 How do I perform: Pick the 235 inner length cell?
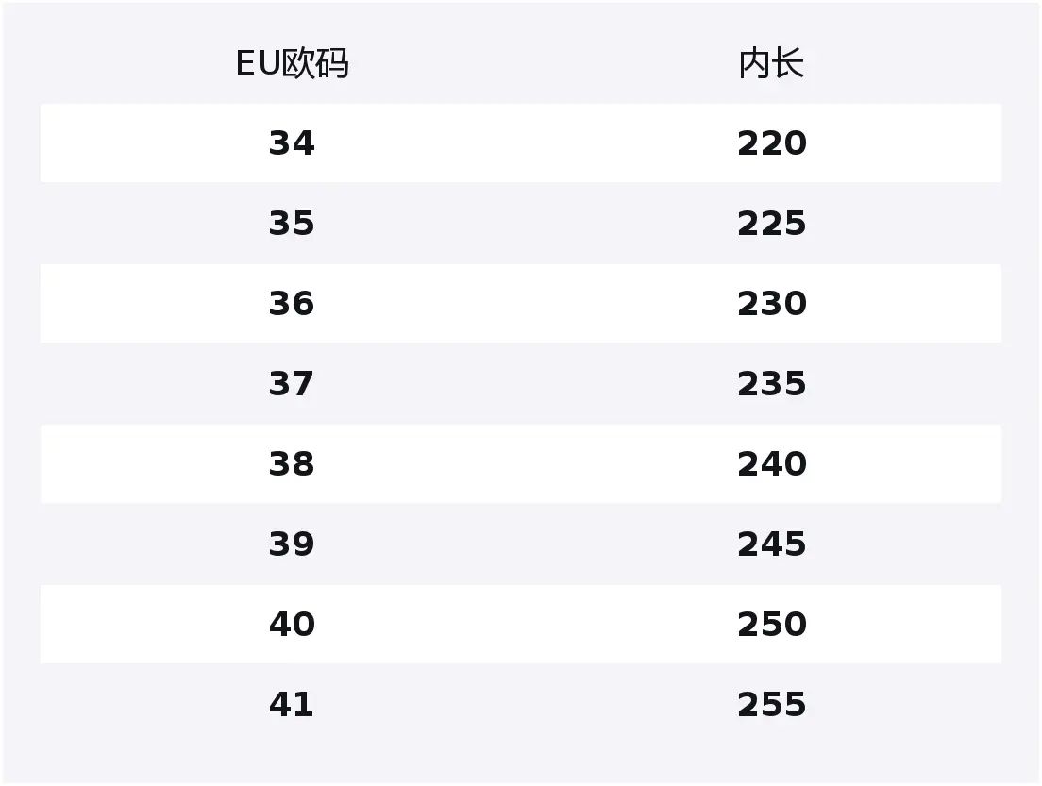[771, 384]
